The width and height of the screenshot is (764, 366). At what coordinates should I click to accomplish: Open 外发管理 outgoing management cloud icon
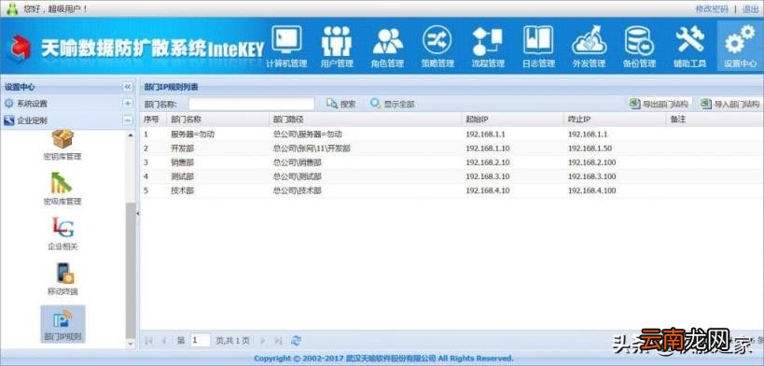(589, 47)
